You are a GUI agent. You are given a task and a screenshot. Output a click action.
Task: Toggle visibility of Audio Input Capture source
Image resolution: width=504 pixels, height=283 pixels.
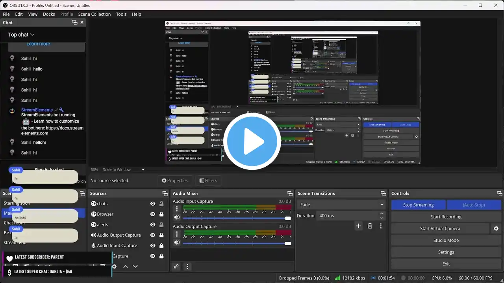tap(153, 246)
